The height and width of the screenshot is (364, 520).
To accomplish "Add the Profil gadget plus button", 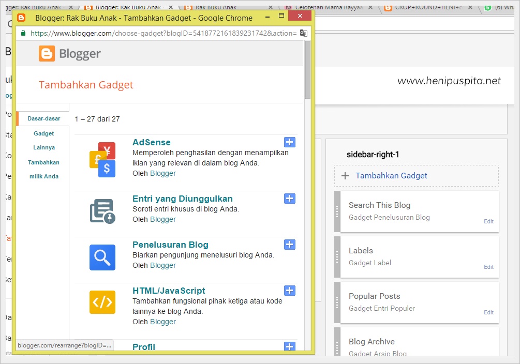I will click(290, 346).
